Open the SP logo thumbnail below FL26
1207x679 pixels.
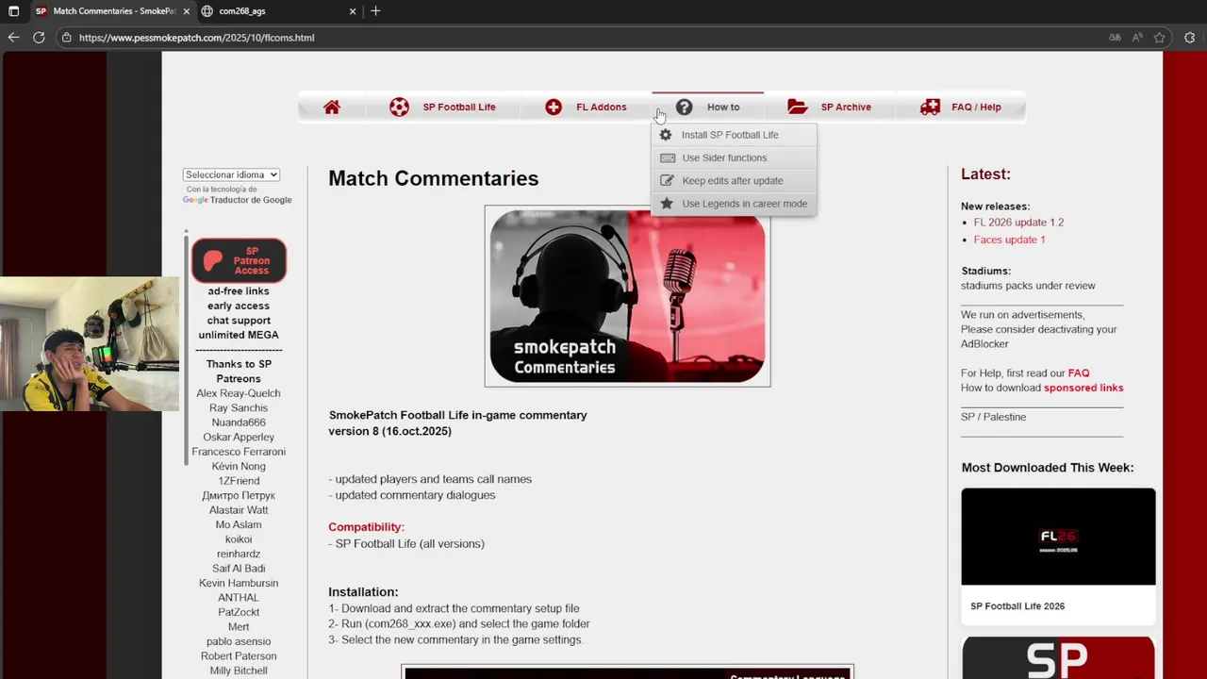pyautogui.click(x=1058, y=658)
